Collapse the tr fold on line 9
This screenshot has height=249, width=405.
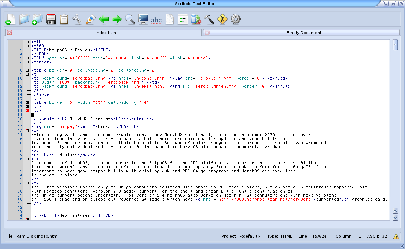tap(27, 74)
